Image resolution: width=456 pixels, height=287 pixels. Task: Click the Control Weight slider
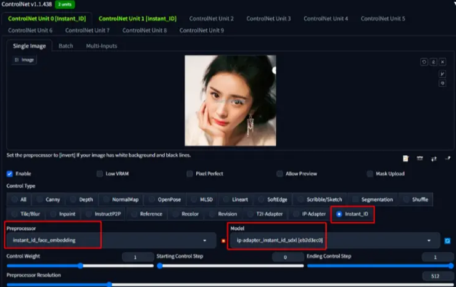(80, 266)
